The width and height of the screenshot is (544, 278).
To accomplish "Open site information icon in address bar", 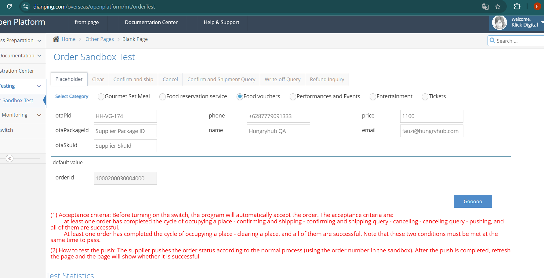I will pos(26,6).
